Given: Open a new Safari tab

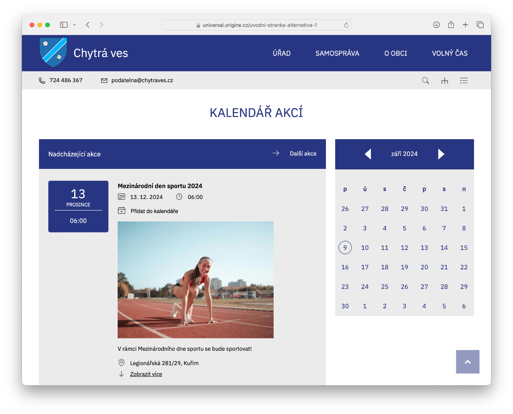Looking at the screenshot, I should [465, 25].
